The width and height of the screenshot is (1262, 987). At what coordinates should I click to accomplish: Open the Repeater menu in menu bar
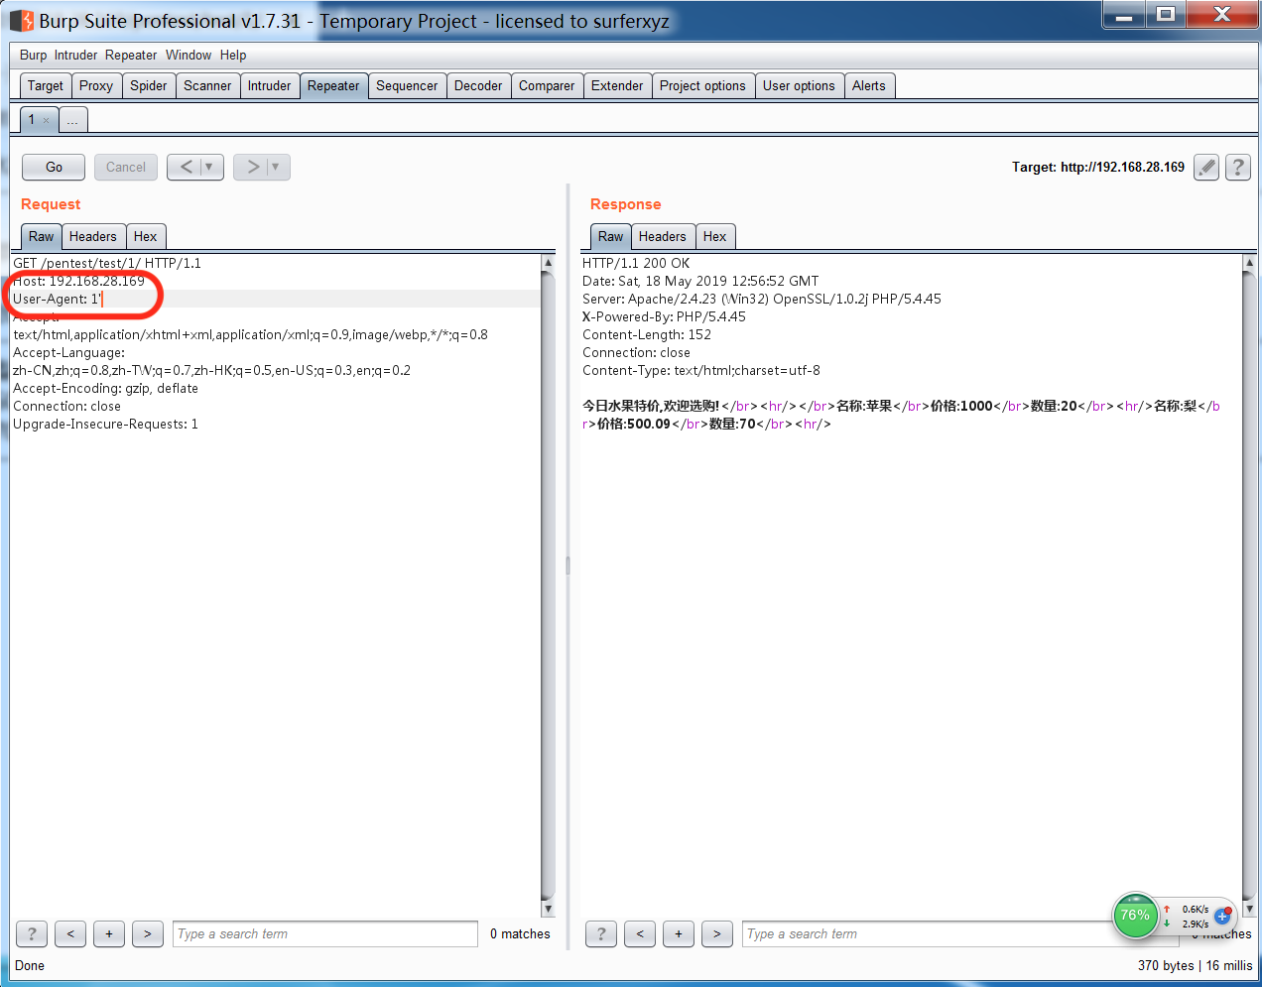click(131, 56)
